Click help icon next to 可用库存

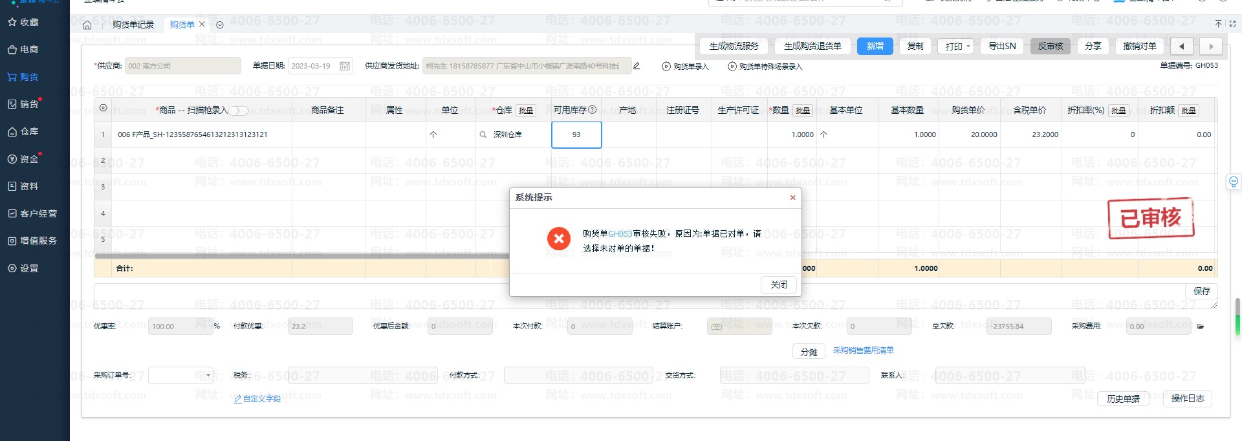(x=593, y=110)
